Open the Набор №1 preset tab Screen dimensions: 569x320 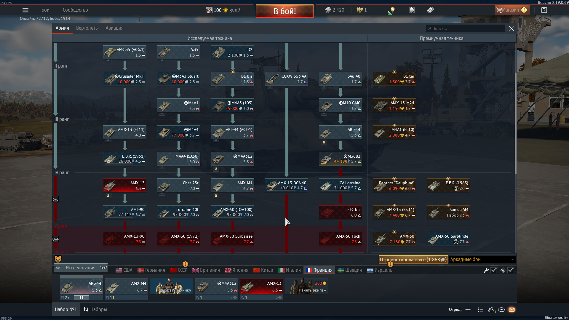tap(66, 310)
